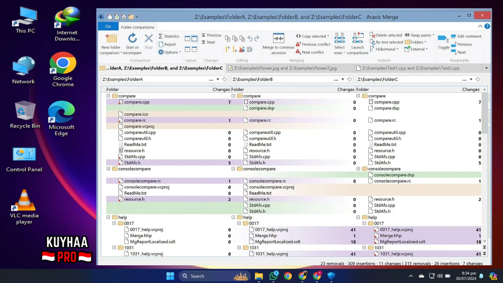Click Merge to common ancestor
This screenshot has width=503, height=283.
pos(279,44)
